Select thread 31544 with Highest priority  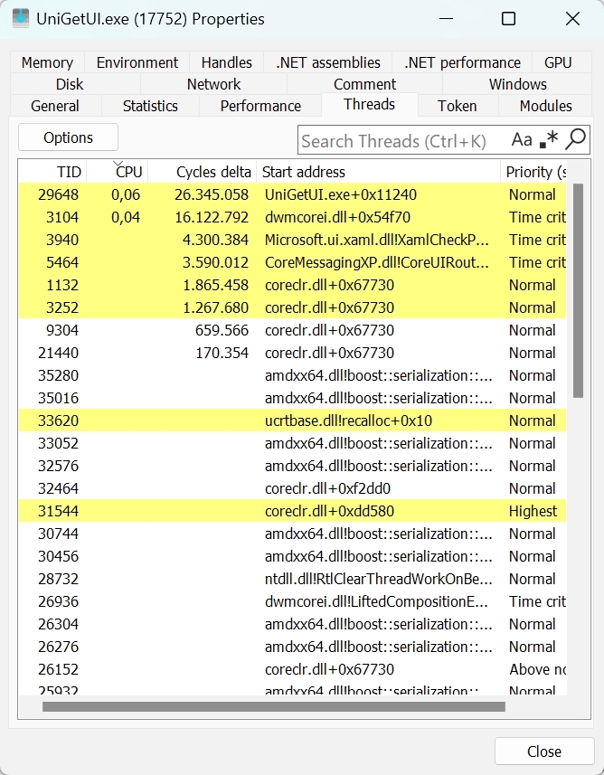click(x=293, y=511)
